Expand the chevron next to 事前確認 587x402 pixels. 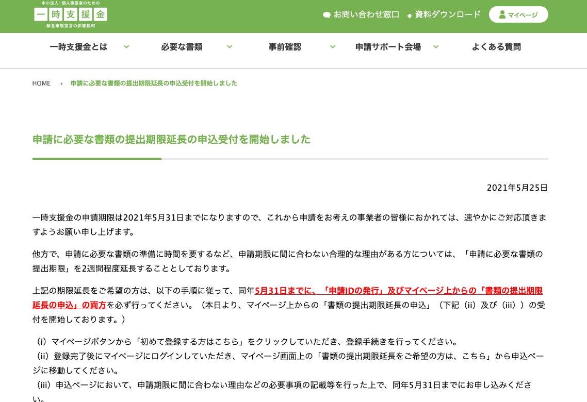(x=333, y=47)
